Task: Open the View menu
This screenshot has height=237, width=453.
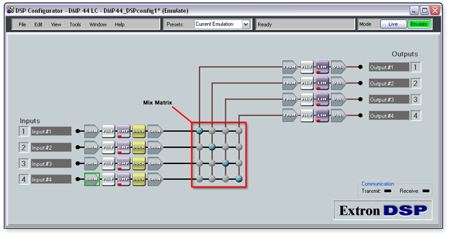Action: [x=56, y=24]
